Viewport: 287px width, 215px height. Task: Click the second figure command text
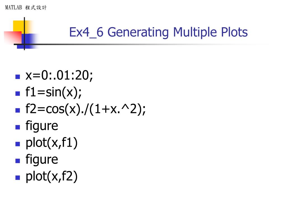[x=42, y=160]
